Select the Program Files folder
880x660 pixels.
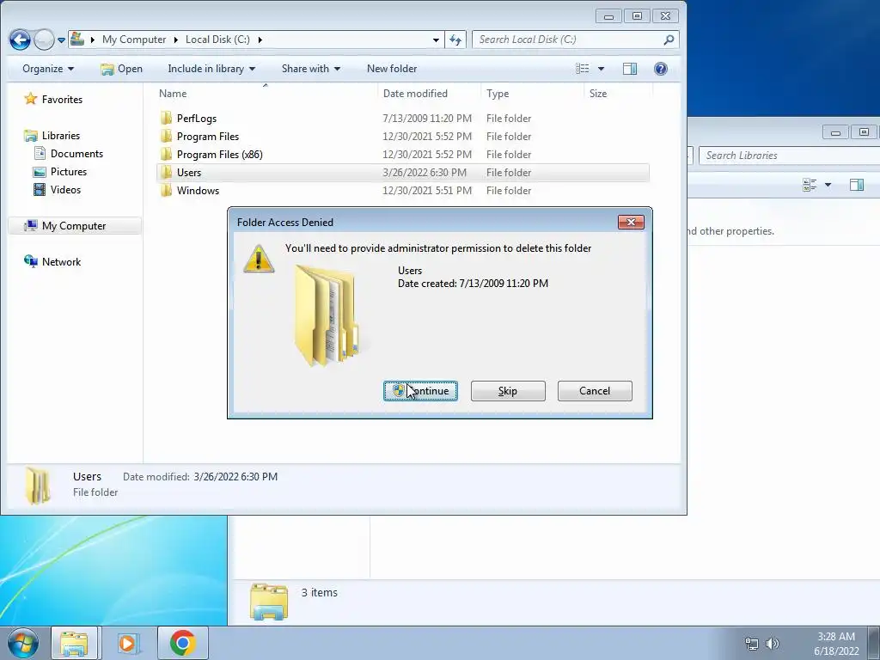(208, 136)
